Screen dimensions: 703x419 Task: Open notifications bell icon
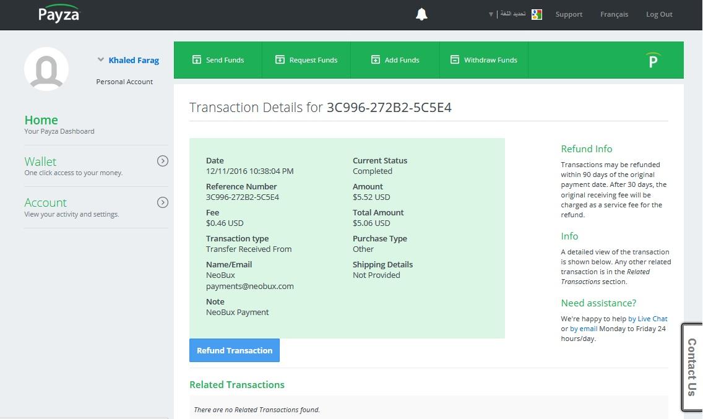click(x=421, y=14)
